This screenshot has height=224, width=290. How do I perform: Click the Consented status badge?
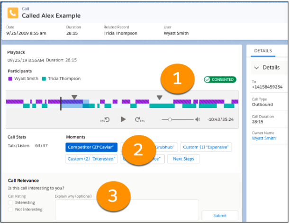coord(219,80)
